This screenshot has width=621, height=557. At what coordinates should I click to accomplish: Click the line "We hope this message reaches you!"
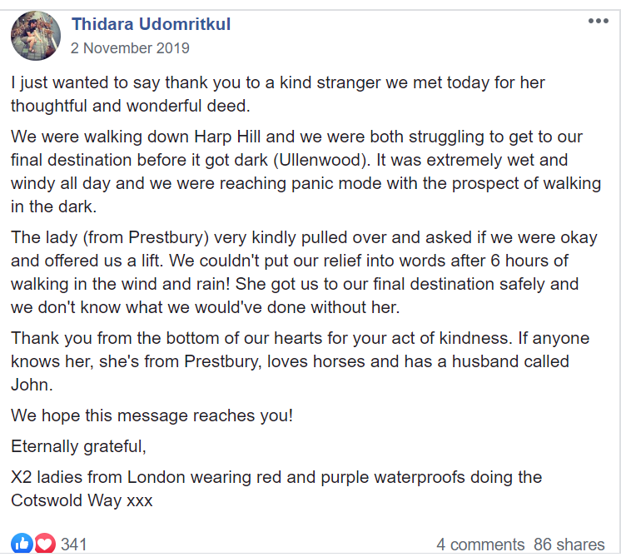coord(152,415)
